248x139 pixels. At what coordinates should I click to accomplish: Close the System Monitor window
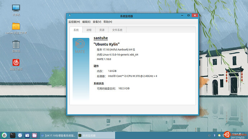[195, 15]
